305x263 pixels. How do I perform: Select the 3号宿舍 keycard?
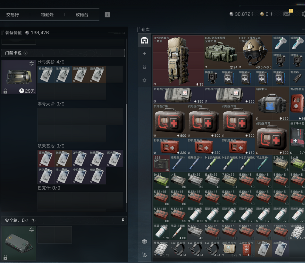(80, 158)
